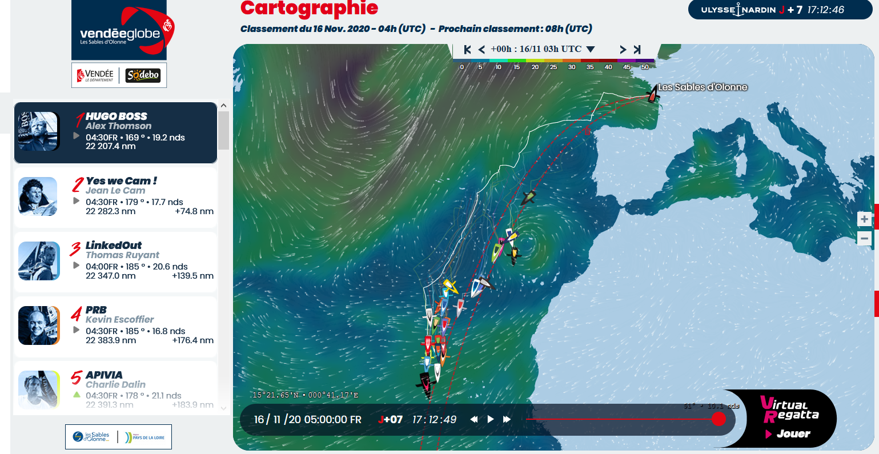Click the Les Sables d'Olonne start marker
Viewport: 879px width, 454px height.
652,94
